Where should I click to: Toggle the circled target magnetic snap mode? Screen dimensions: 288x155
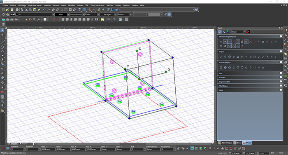(x=246, y=42)
